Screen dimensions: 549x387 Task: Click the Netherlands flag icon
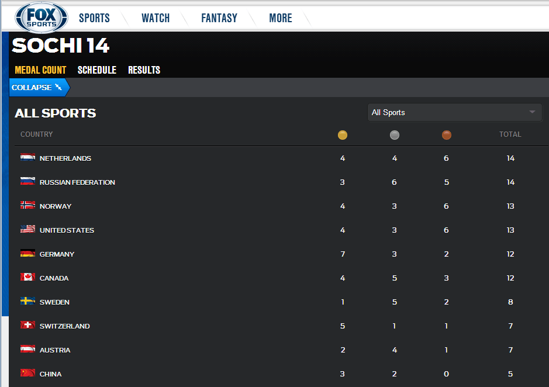(x=27, y=157)
